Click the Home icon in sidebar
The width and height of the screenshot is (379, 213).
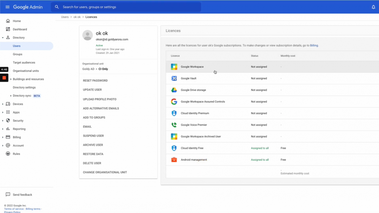pyautogui.click(x=8, y=21)
